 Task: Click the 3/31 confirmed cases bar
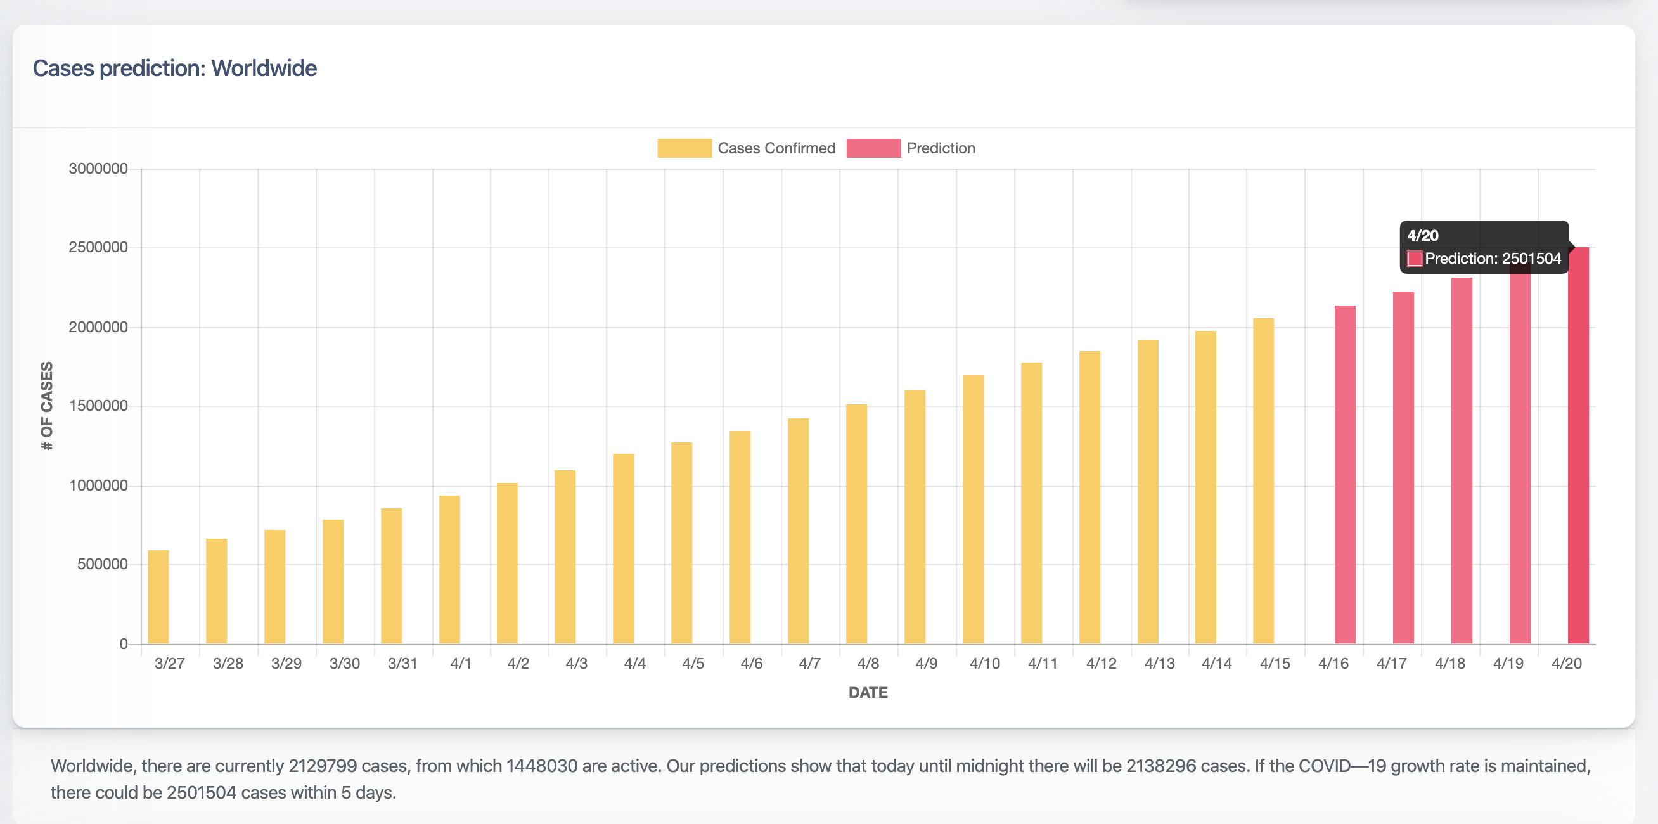[x=391, y=576]
